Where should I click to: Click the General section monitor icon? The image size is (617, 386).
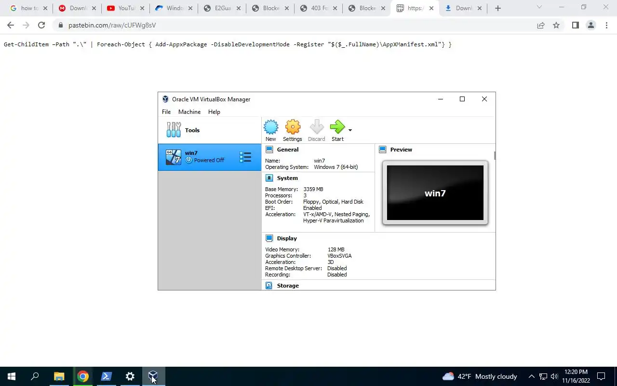tap(269, 150)
